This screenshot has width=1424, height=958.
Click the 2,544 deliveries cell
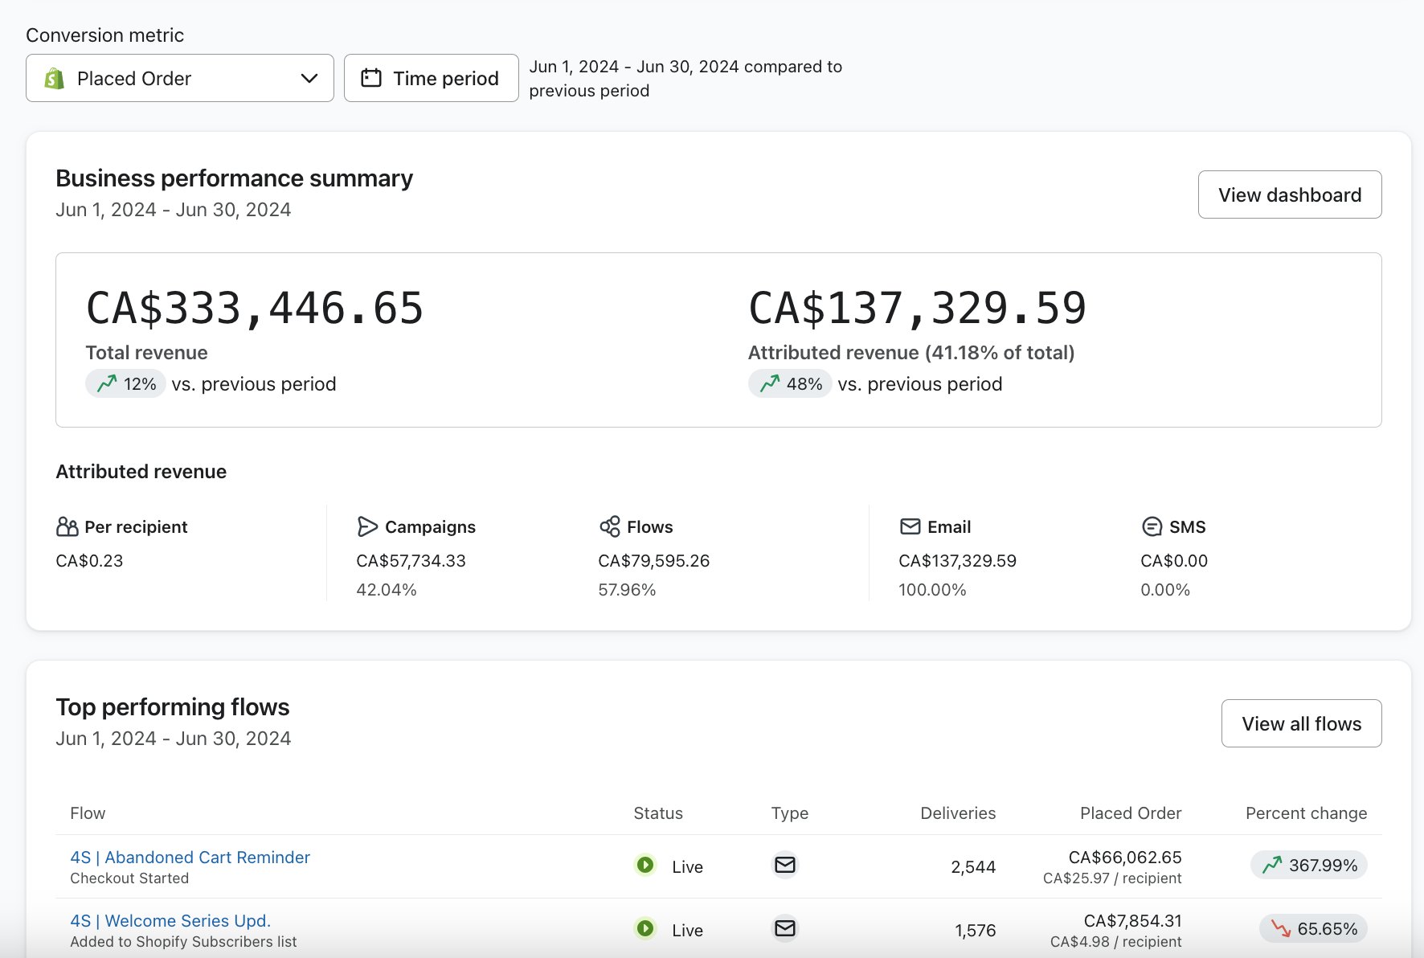[973, 866]
